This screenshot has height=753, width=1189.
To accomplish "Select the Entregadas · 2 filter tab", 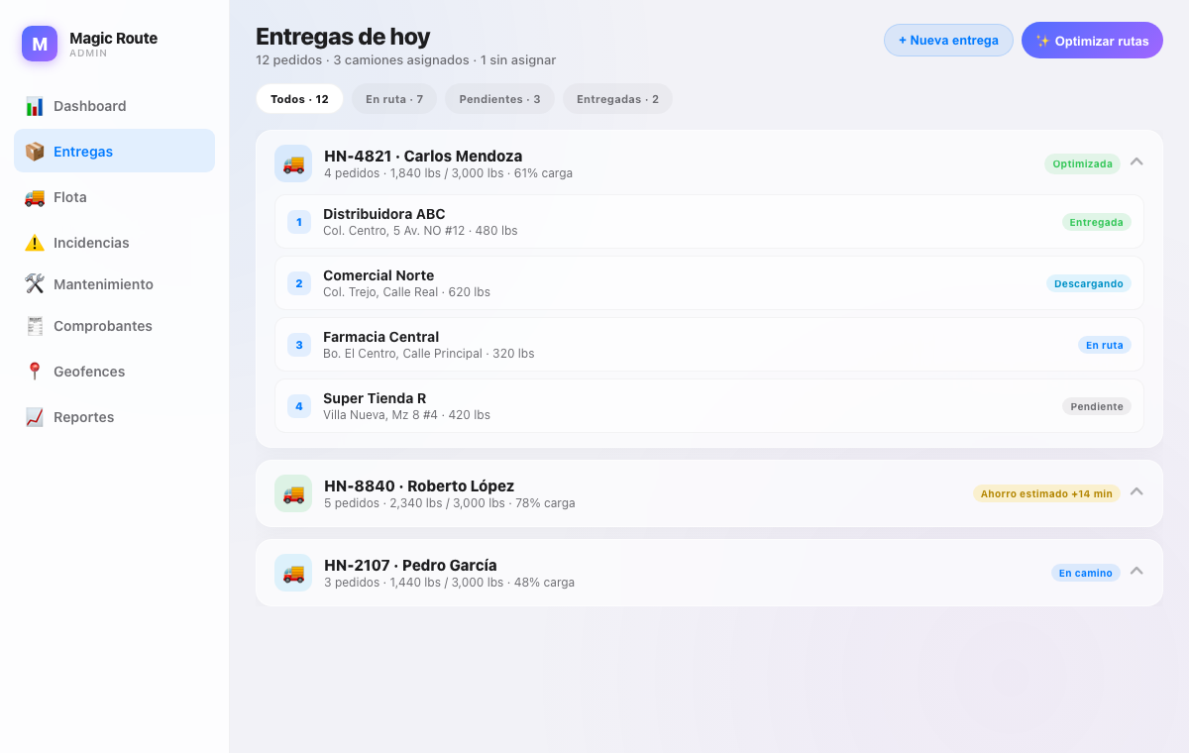I will (x=617, y=99).
